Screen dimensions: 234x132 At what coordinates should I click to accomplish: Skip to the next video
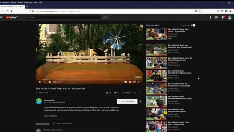coord(45,82)
